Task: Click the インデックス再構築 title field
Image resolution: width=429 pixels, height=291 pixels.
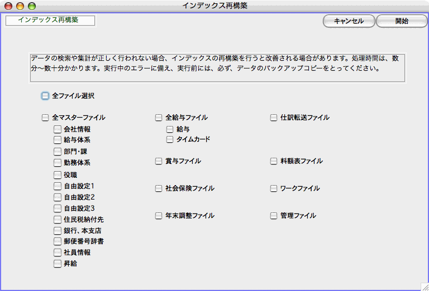Action: click(x=50, y=21)
